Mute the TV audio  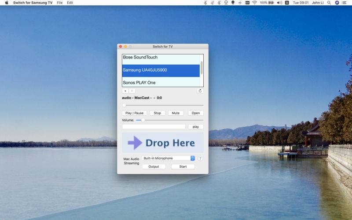click(176, 113)
